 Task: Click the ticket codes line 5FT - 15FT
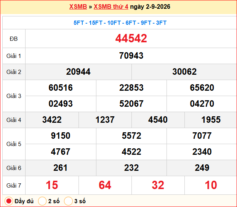tap(120, 23)
